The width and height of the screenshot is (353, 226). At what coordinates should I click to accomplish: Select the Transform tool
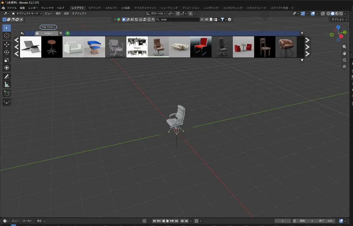[x=7, y=68]
